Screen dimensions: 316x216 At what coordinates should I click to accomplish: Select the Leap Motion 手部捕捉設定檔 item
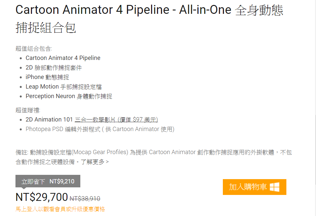[x=64, y=87]
